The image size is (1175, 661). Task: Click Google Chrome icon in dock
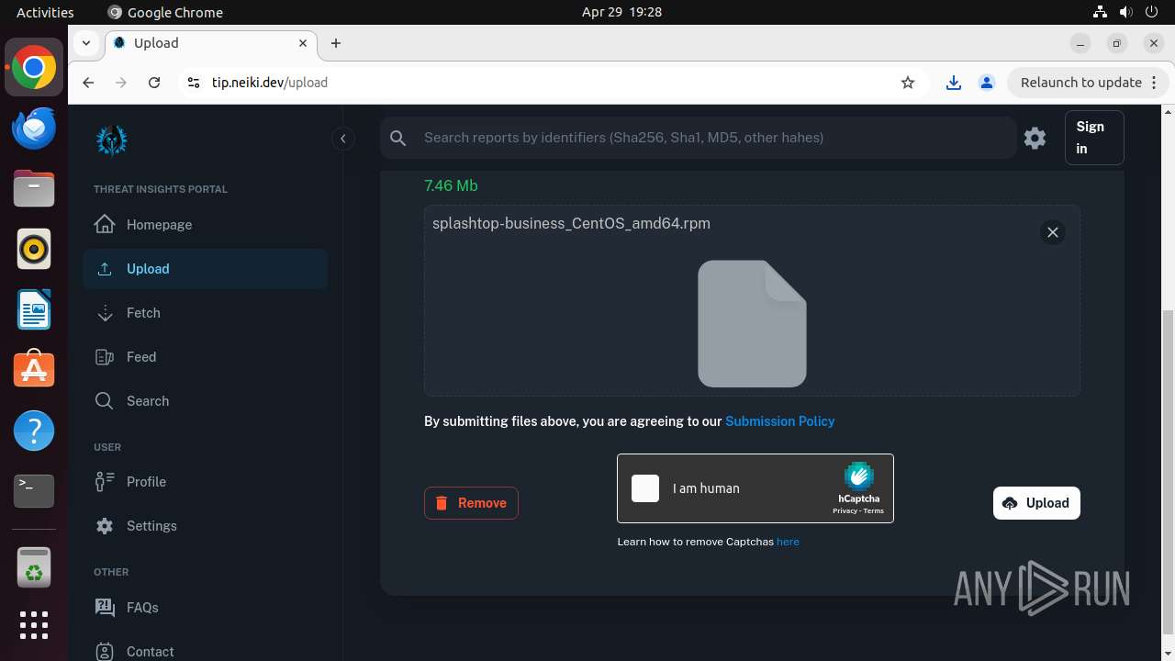pyautogui.click(x=34, y=67)
